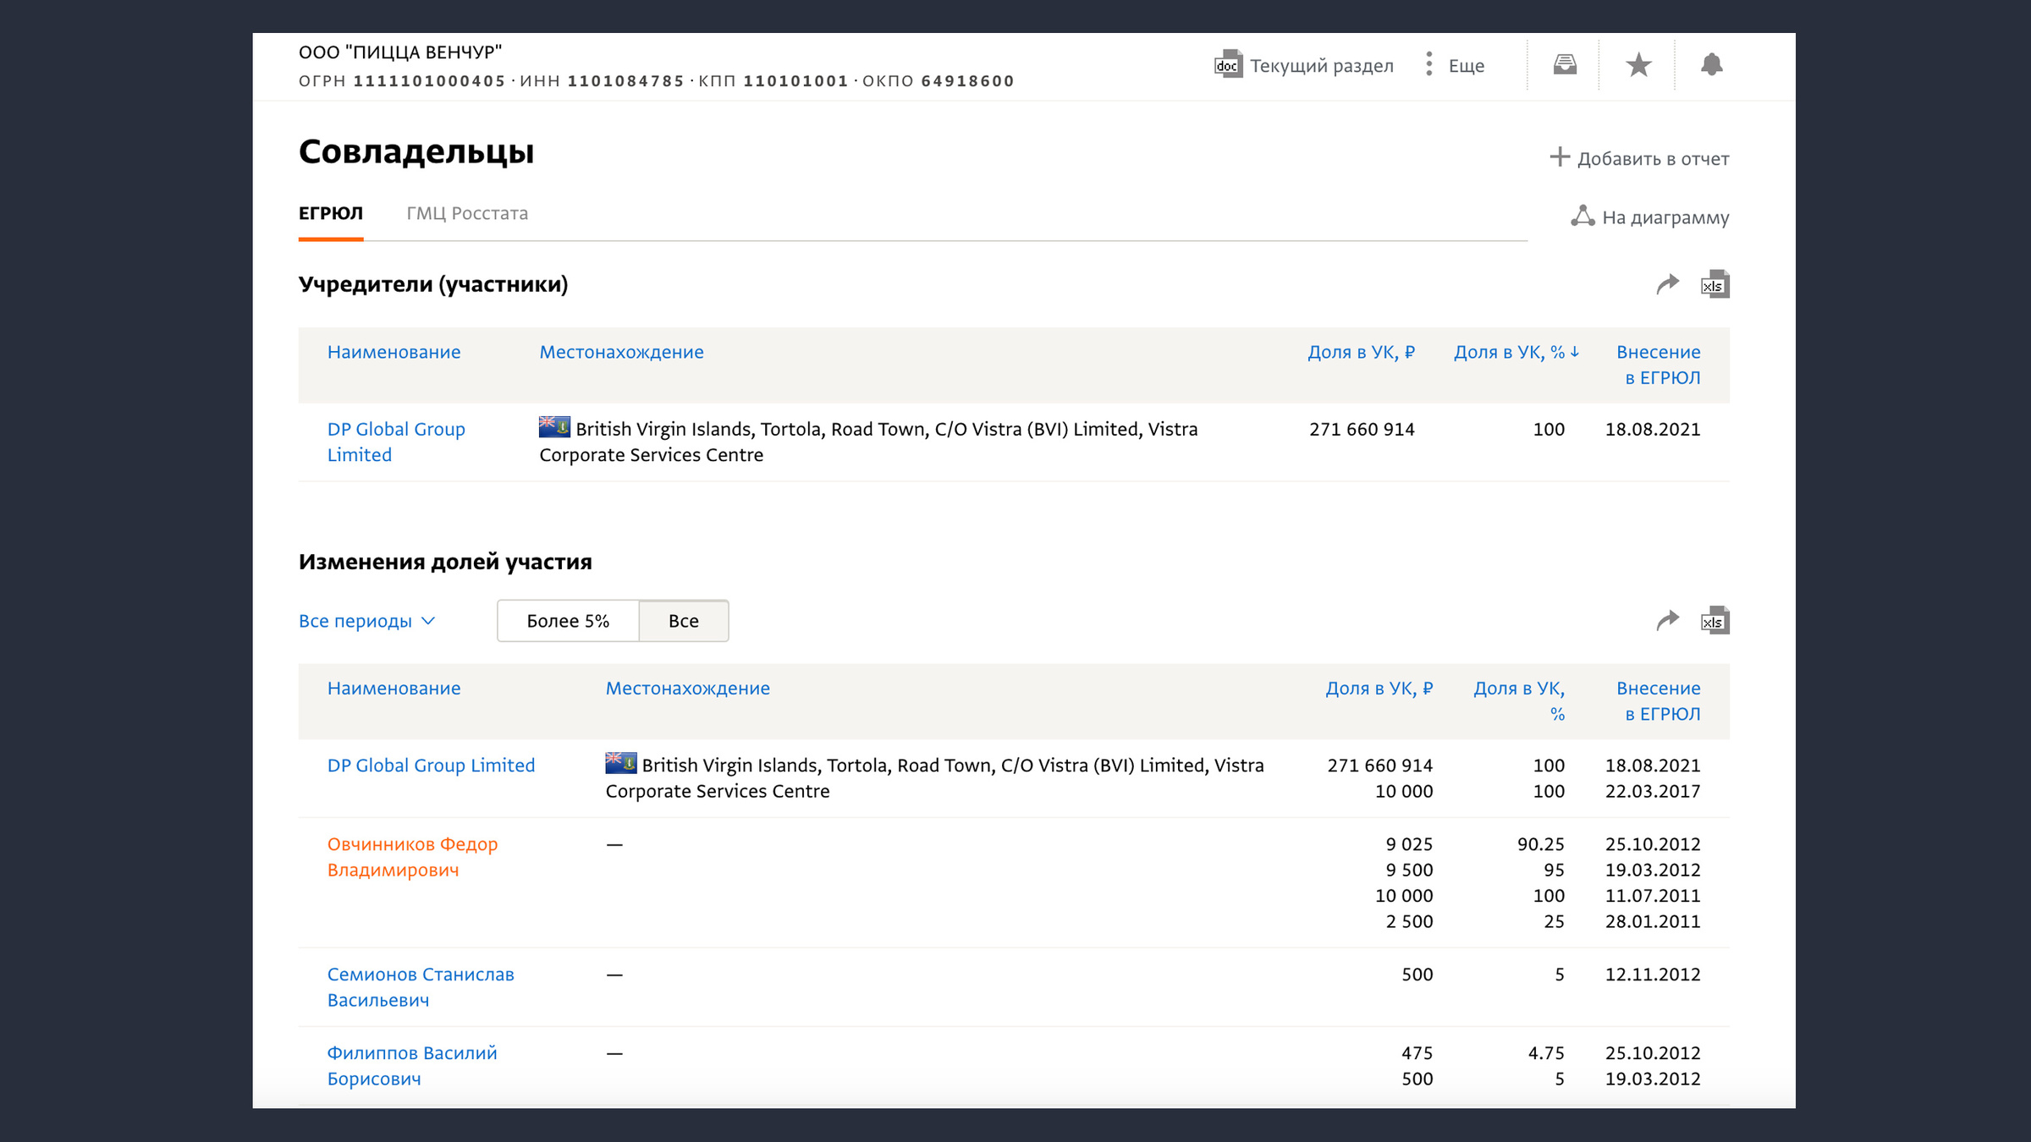Click the plus icon beside Добавить в отчет

click(1559, 157)
